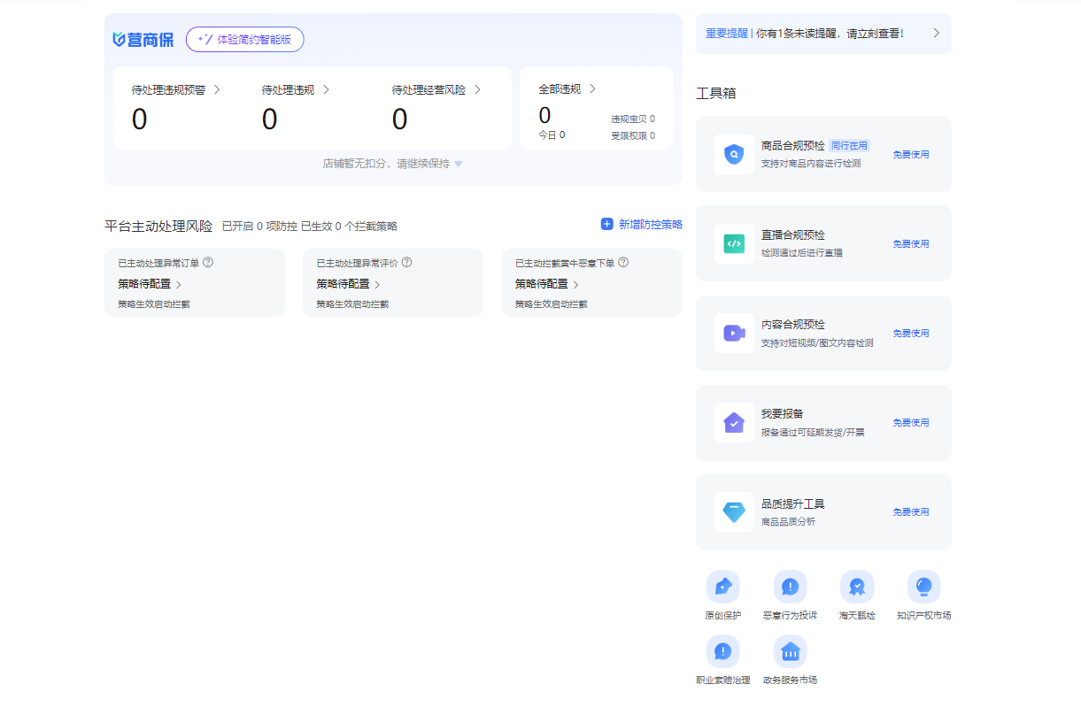Open 海关甄检 icon shortcut
The height and width of the screenshot is (715, 1081).
click(x=857, y=587)
